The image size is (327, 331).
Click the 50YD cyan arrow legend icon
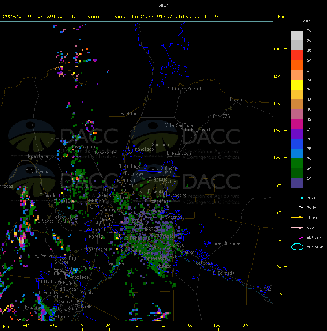pyautogui.click(x=297, y=198)
